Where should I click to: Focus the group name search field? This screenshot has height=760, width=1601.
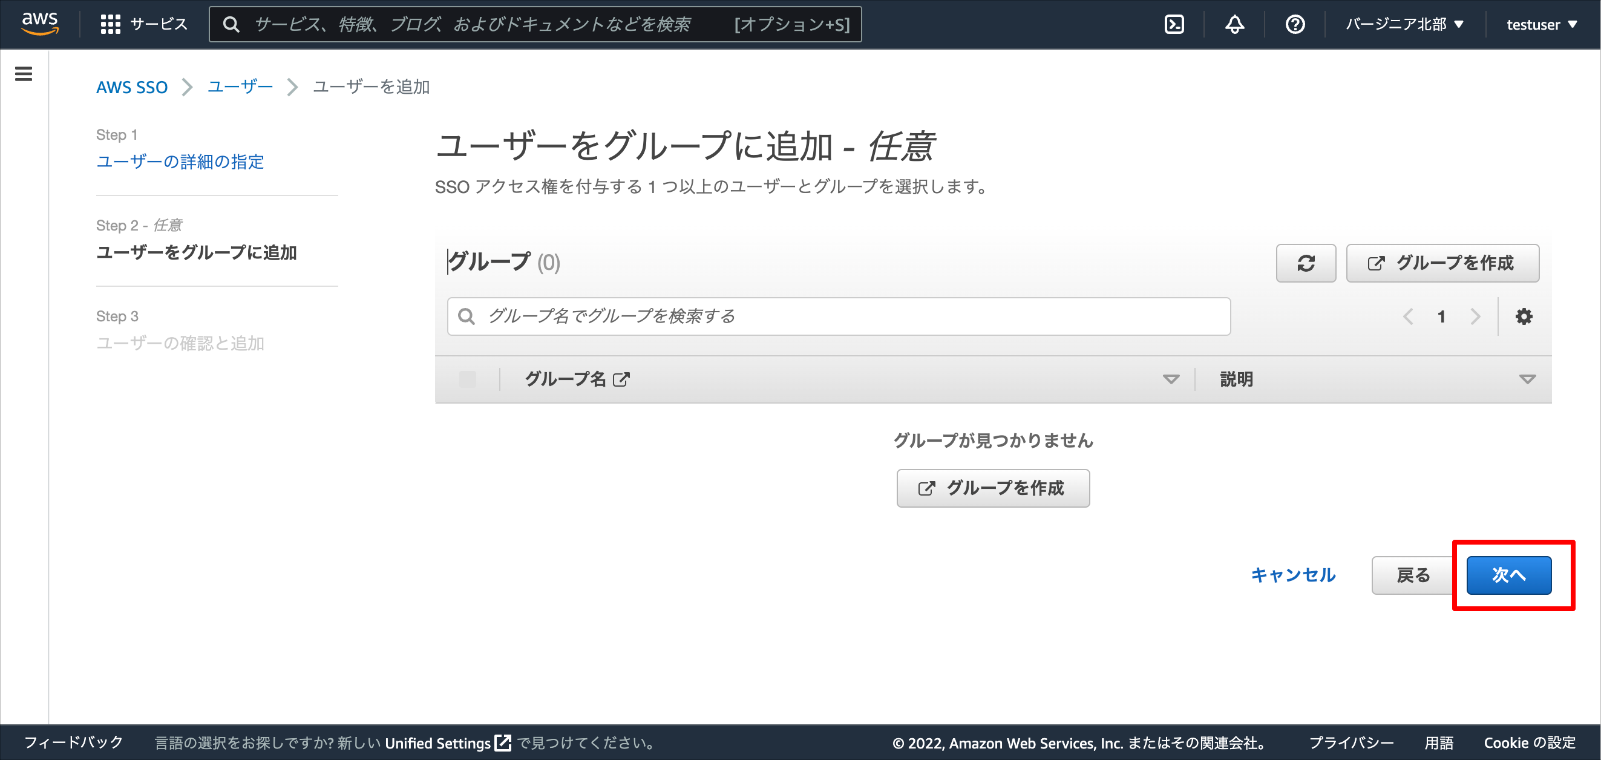click(839, 316)
